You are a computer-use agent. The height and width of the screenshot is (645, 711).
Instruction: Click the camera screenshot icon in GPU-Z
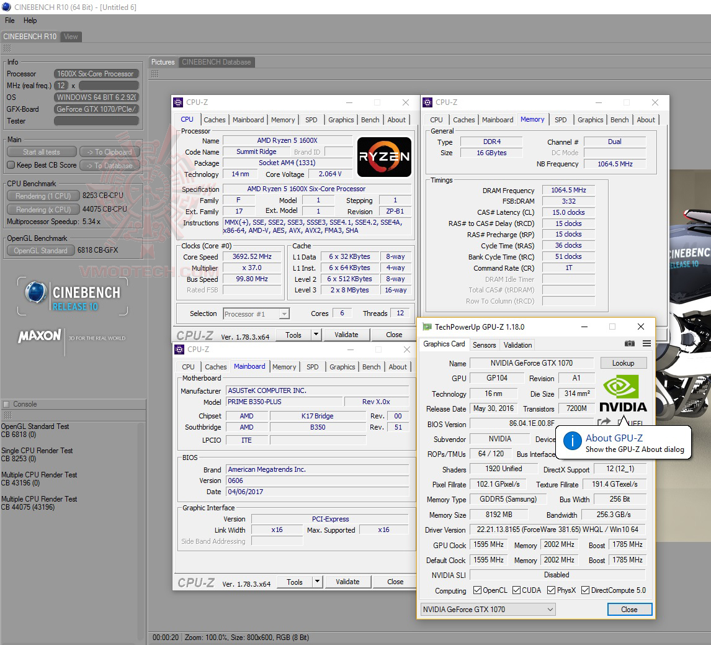point(629,343)
